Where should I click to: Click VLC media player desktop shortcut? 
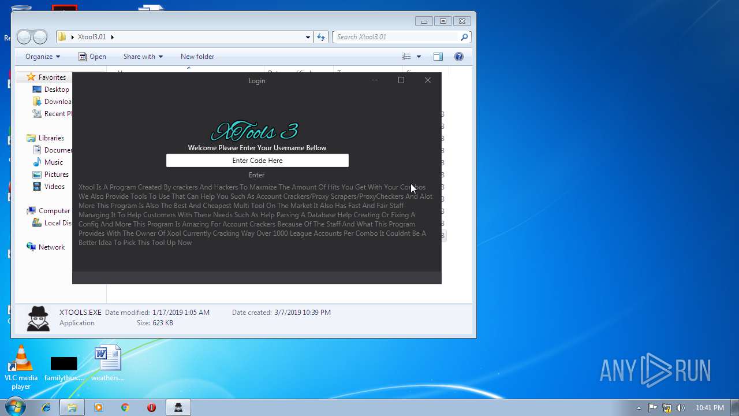tap(21, 367)
